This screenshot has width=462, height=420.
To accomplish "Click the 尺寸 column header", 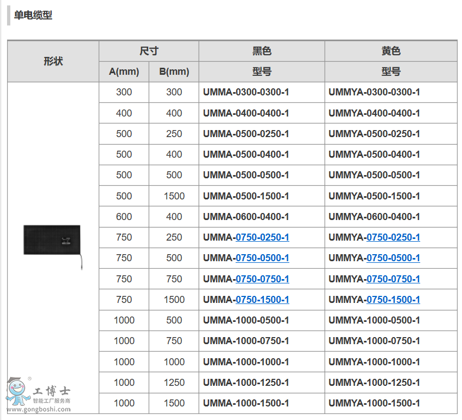I will (149, 51).
